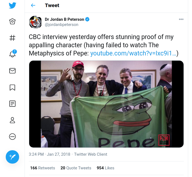Open the Home timeline icon

[x=12, y=22]
